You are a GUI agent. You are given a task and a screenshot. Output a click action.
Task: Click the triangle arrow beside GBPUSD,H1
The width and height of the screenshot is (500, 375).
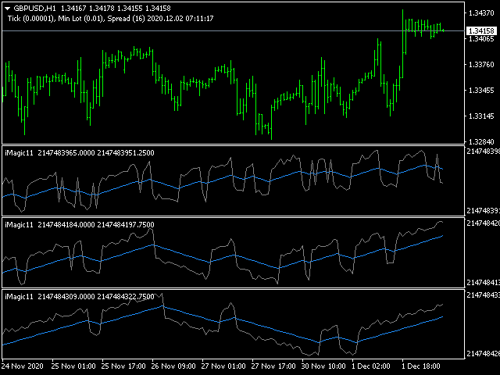9,9
